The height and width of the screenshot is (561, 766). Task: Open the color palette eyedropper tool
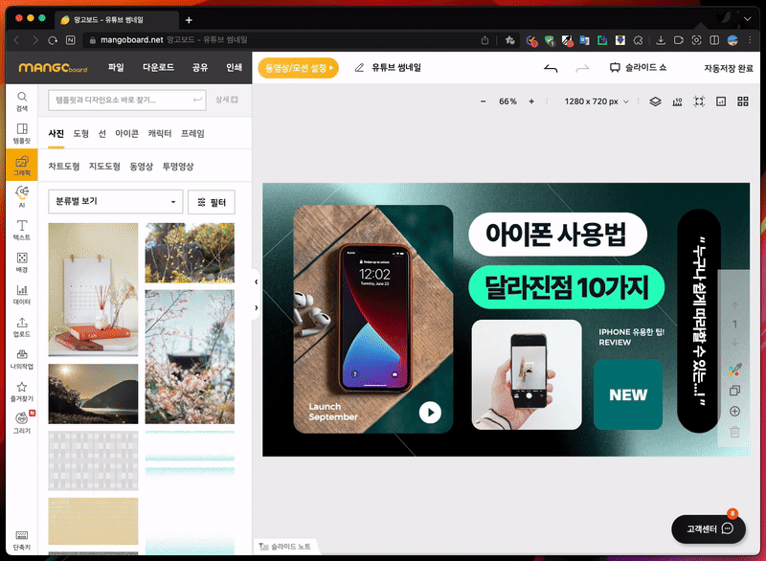(734, 370)
